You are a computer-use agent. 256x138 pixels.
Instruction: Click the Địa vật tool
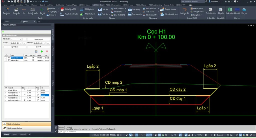click(x=42, y=11)
